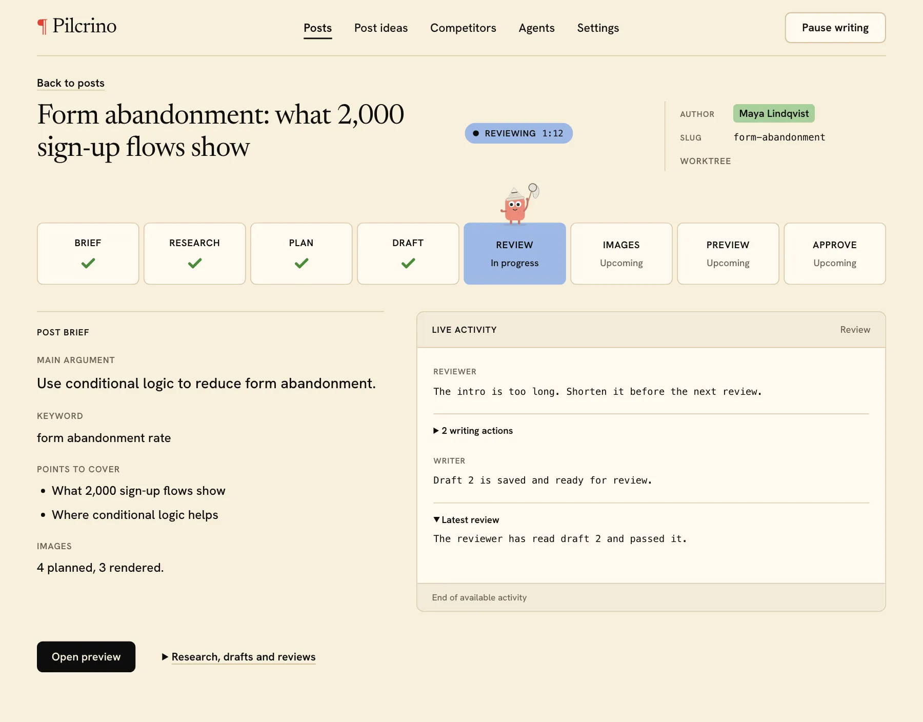Click the 'What 2,000 sign-up flows show' bullet
This screenshot has width=923, height=722.
click(138, 491)
